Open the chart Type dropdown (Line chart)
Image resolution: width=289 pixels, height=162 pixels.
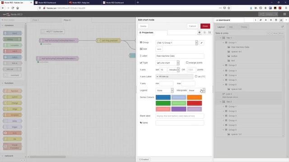click(168, 63)
